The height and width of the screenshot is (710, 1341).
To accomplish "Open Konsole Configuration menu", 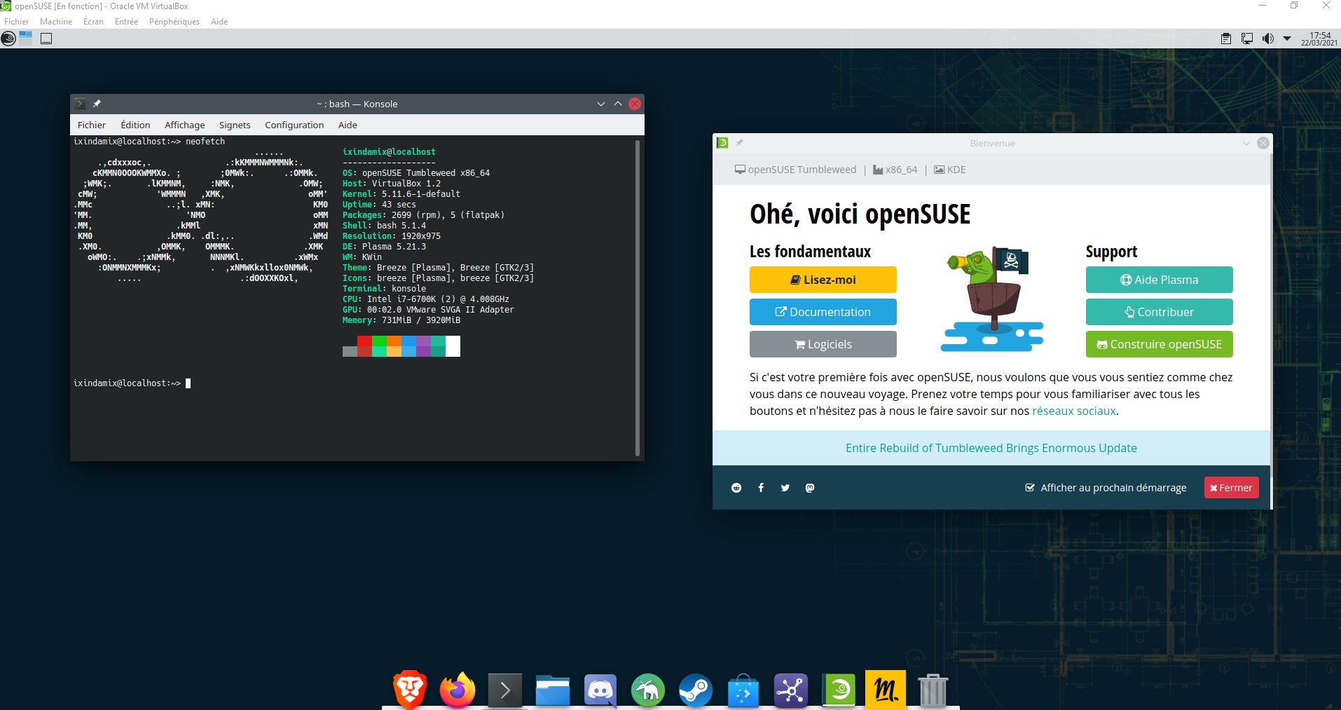I will [294, 125].
